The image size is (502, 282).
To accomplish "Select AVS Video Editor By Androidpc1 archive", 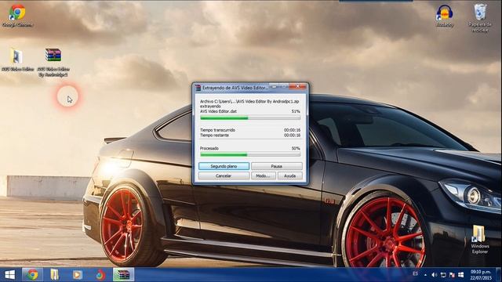I will 53,63.
